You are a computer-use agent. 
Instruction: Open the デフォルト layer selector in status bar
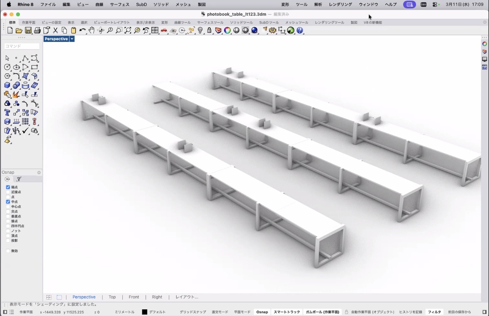(157, 312)
